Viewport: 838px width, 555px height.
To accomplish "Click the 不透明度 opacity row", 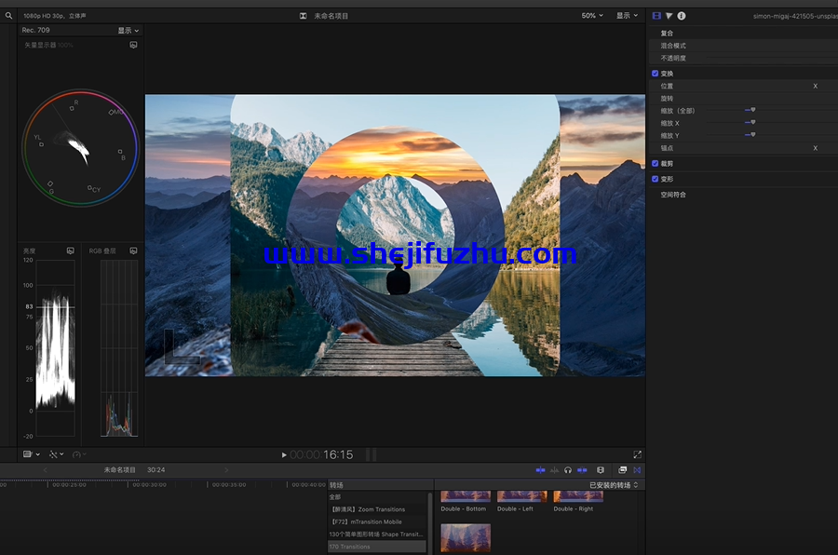I will 743,58.
